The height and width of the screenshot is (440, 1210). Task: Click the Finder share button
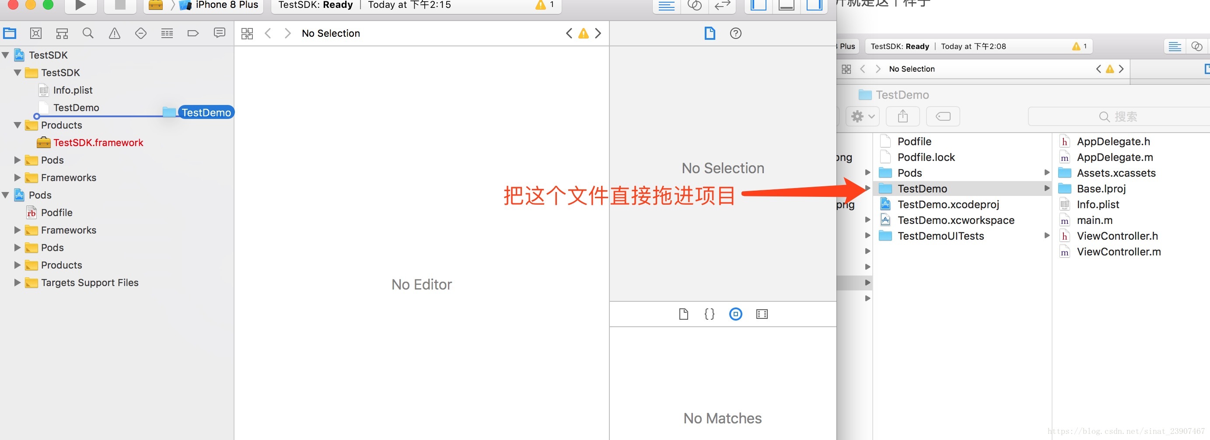click(x=903, y=116)
